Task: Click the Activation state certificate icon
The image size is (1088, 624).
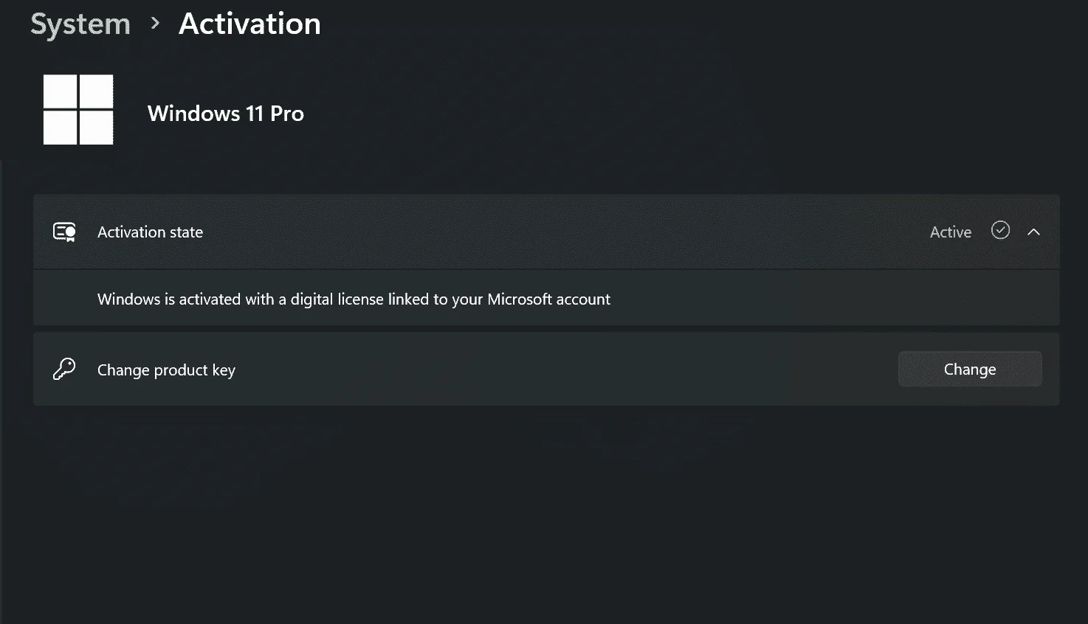Action: pos(65,232)
